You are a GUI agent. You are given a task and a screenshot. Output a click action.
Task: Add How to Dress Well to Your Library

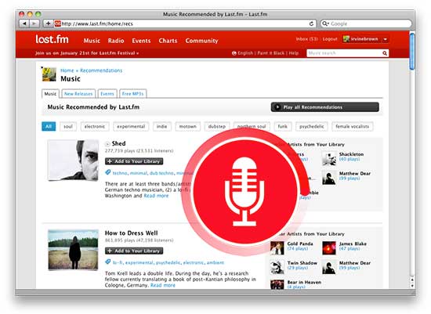click(134, 251)
